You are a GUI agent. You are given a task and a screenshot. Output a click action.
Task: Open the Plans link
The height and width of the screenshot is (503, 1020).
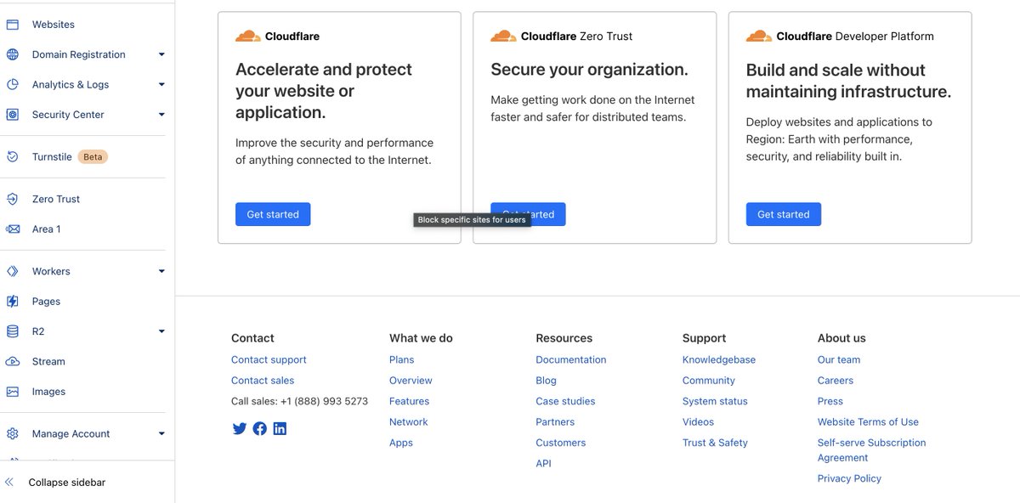click(x=402, y=359)
